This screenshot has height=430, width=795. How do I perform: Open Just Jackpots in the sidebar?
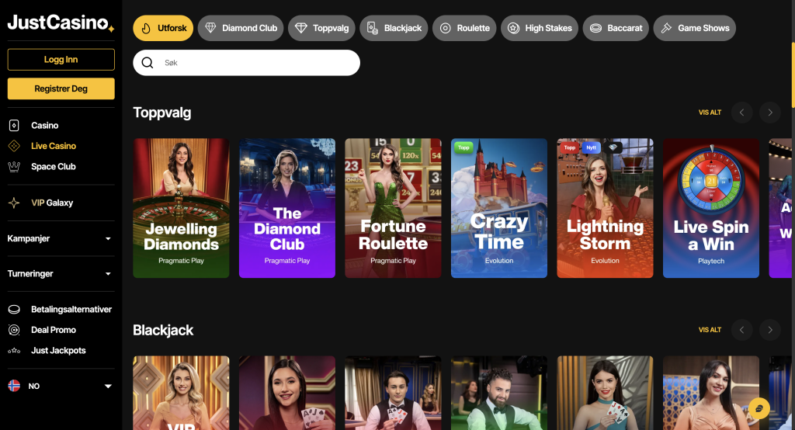click(x=58, y=350)
